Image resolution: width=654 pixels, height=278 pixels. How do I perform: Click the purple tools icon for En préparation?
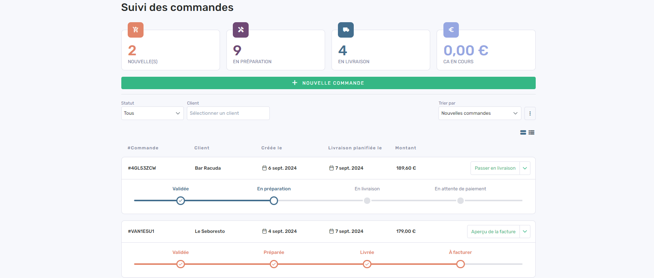click(x=241, y=30)
